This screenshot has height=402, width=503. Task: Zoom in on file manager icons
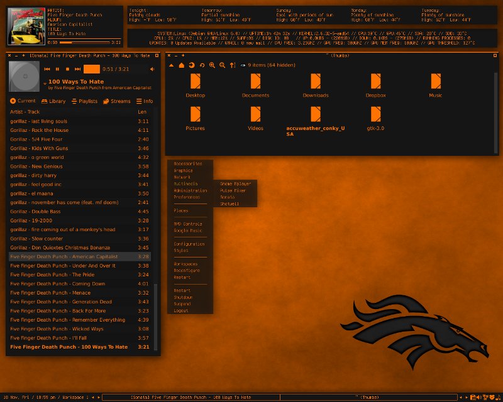pyautogui.click(x=212, y=65)
